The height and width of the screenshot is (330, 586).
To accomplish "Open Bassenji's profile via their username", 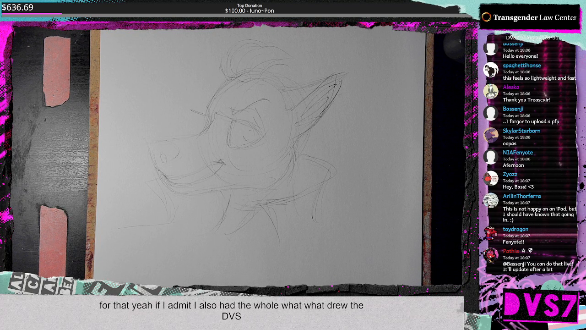I will click(x=513, y=109).
